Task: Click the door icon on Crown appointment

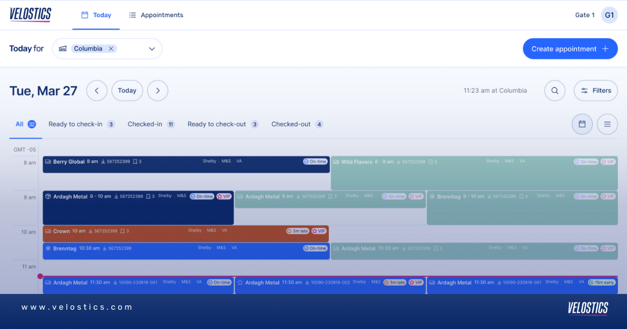Action: [122, 231]
